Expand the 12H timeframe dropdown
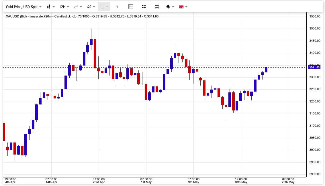The width and height of the screenshot is (325, 186). 64,7
